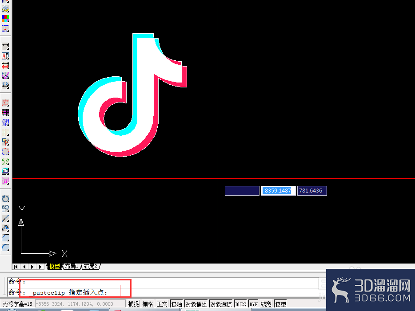
Task: Open the calculator panel icon
Action: pos(5,171)
